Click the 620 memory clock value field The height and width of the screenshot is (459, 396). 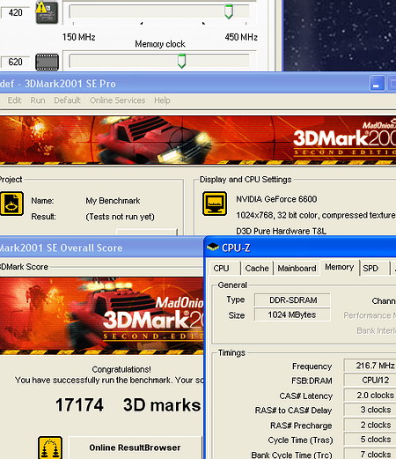[x=15, y=62]
